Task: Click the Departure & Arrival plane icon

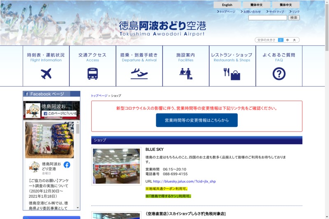Action: pos(139,74)
